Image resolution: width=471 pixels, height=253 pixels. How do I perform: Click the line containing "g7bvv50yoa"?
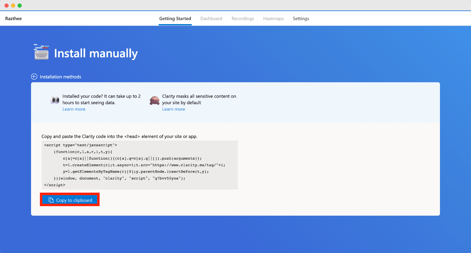(120, 178)
